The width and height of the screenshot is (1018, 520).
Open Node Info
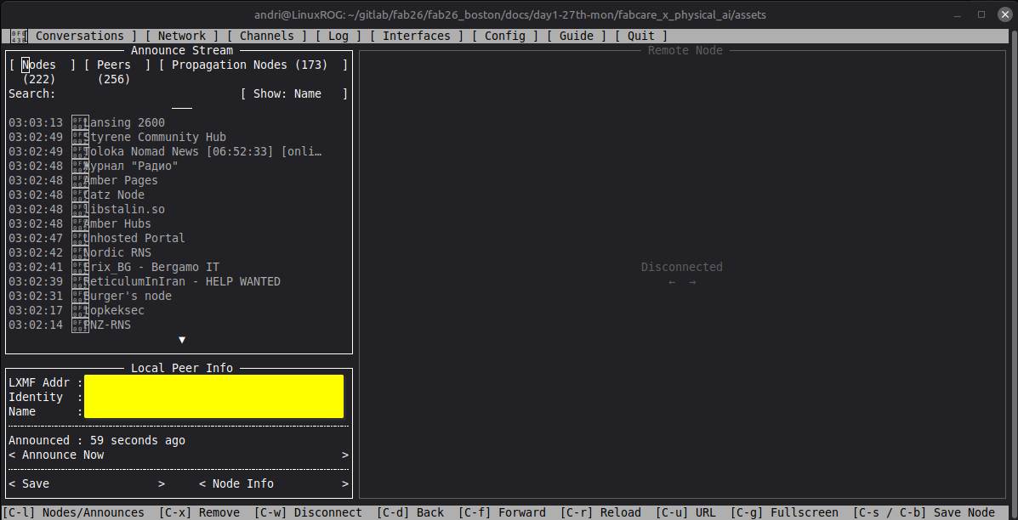(273, 483)
